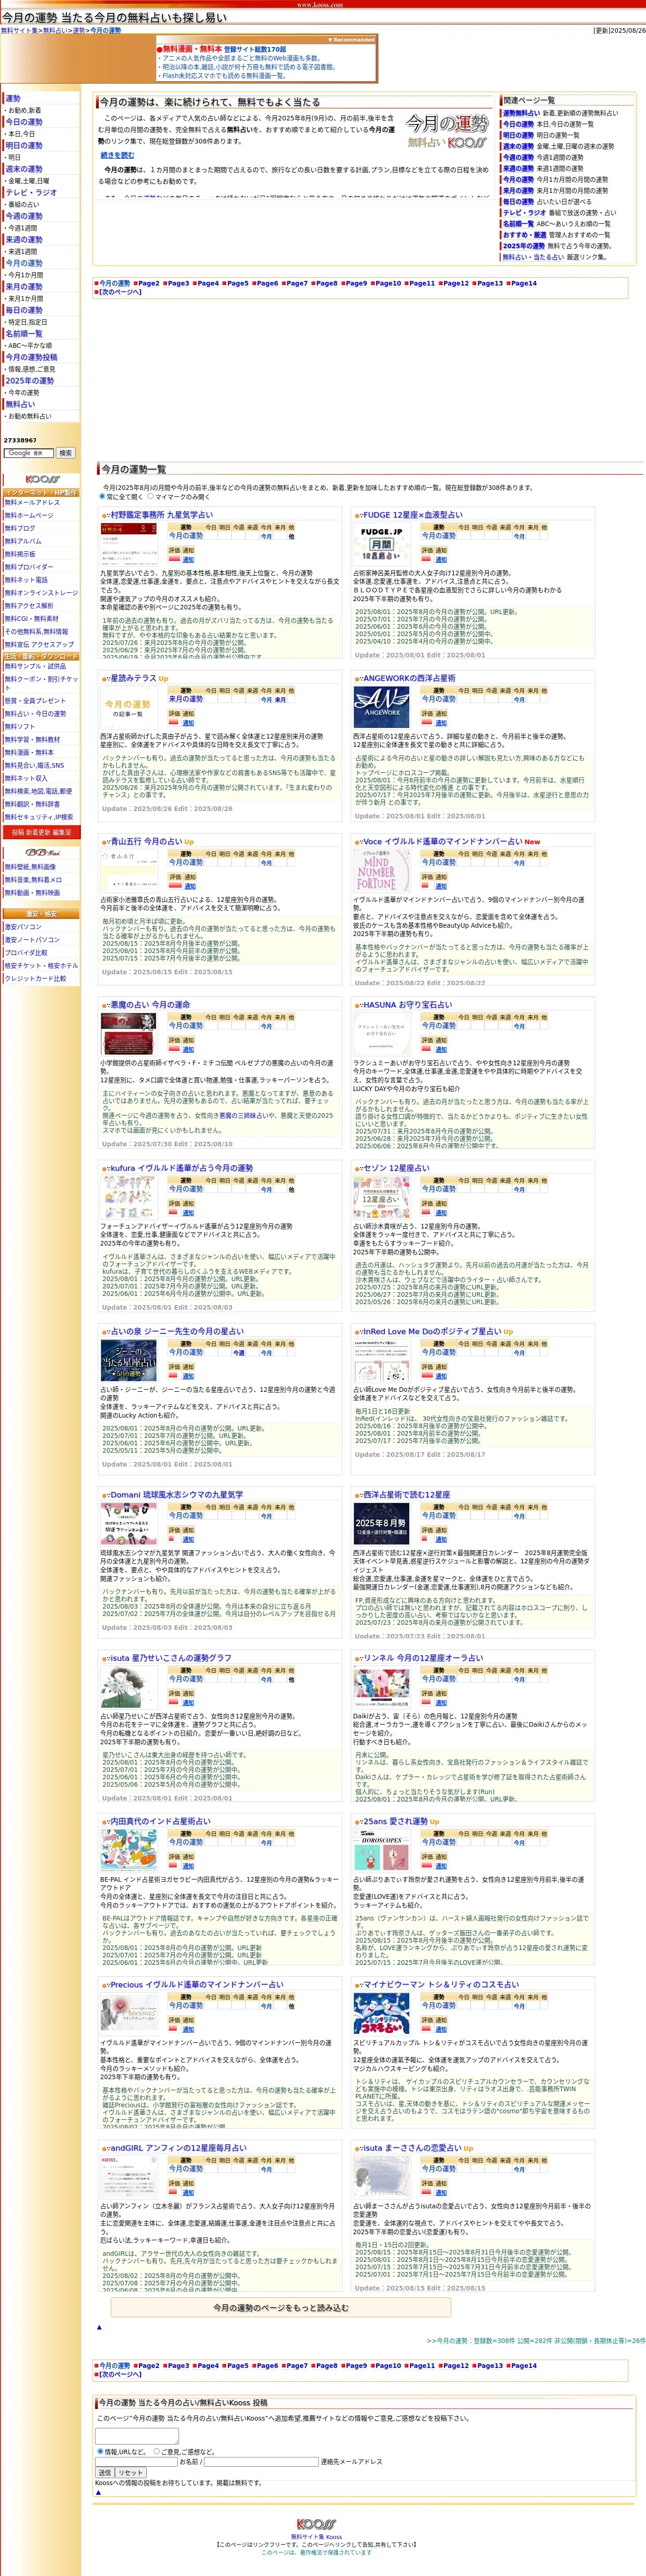
Task: Open 格安チケット・格安ホテル sidebar link
Action: (x=41, y=966)
